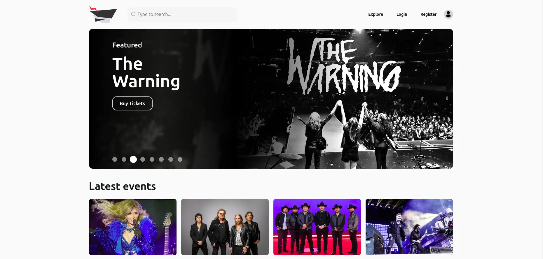Viewport: 543px width, 259px height.
Task: Select the seventh carousel slide dot
Action: 171,159
